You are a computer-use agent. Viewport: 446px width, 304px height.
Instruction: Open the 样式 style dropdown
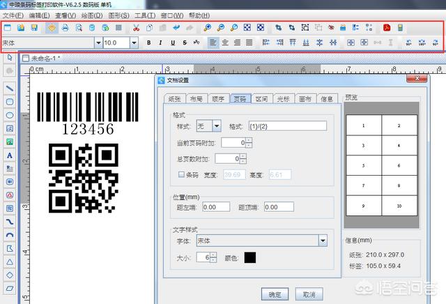pyautogui.click(x=217, y=126)
